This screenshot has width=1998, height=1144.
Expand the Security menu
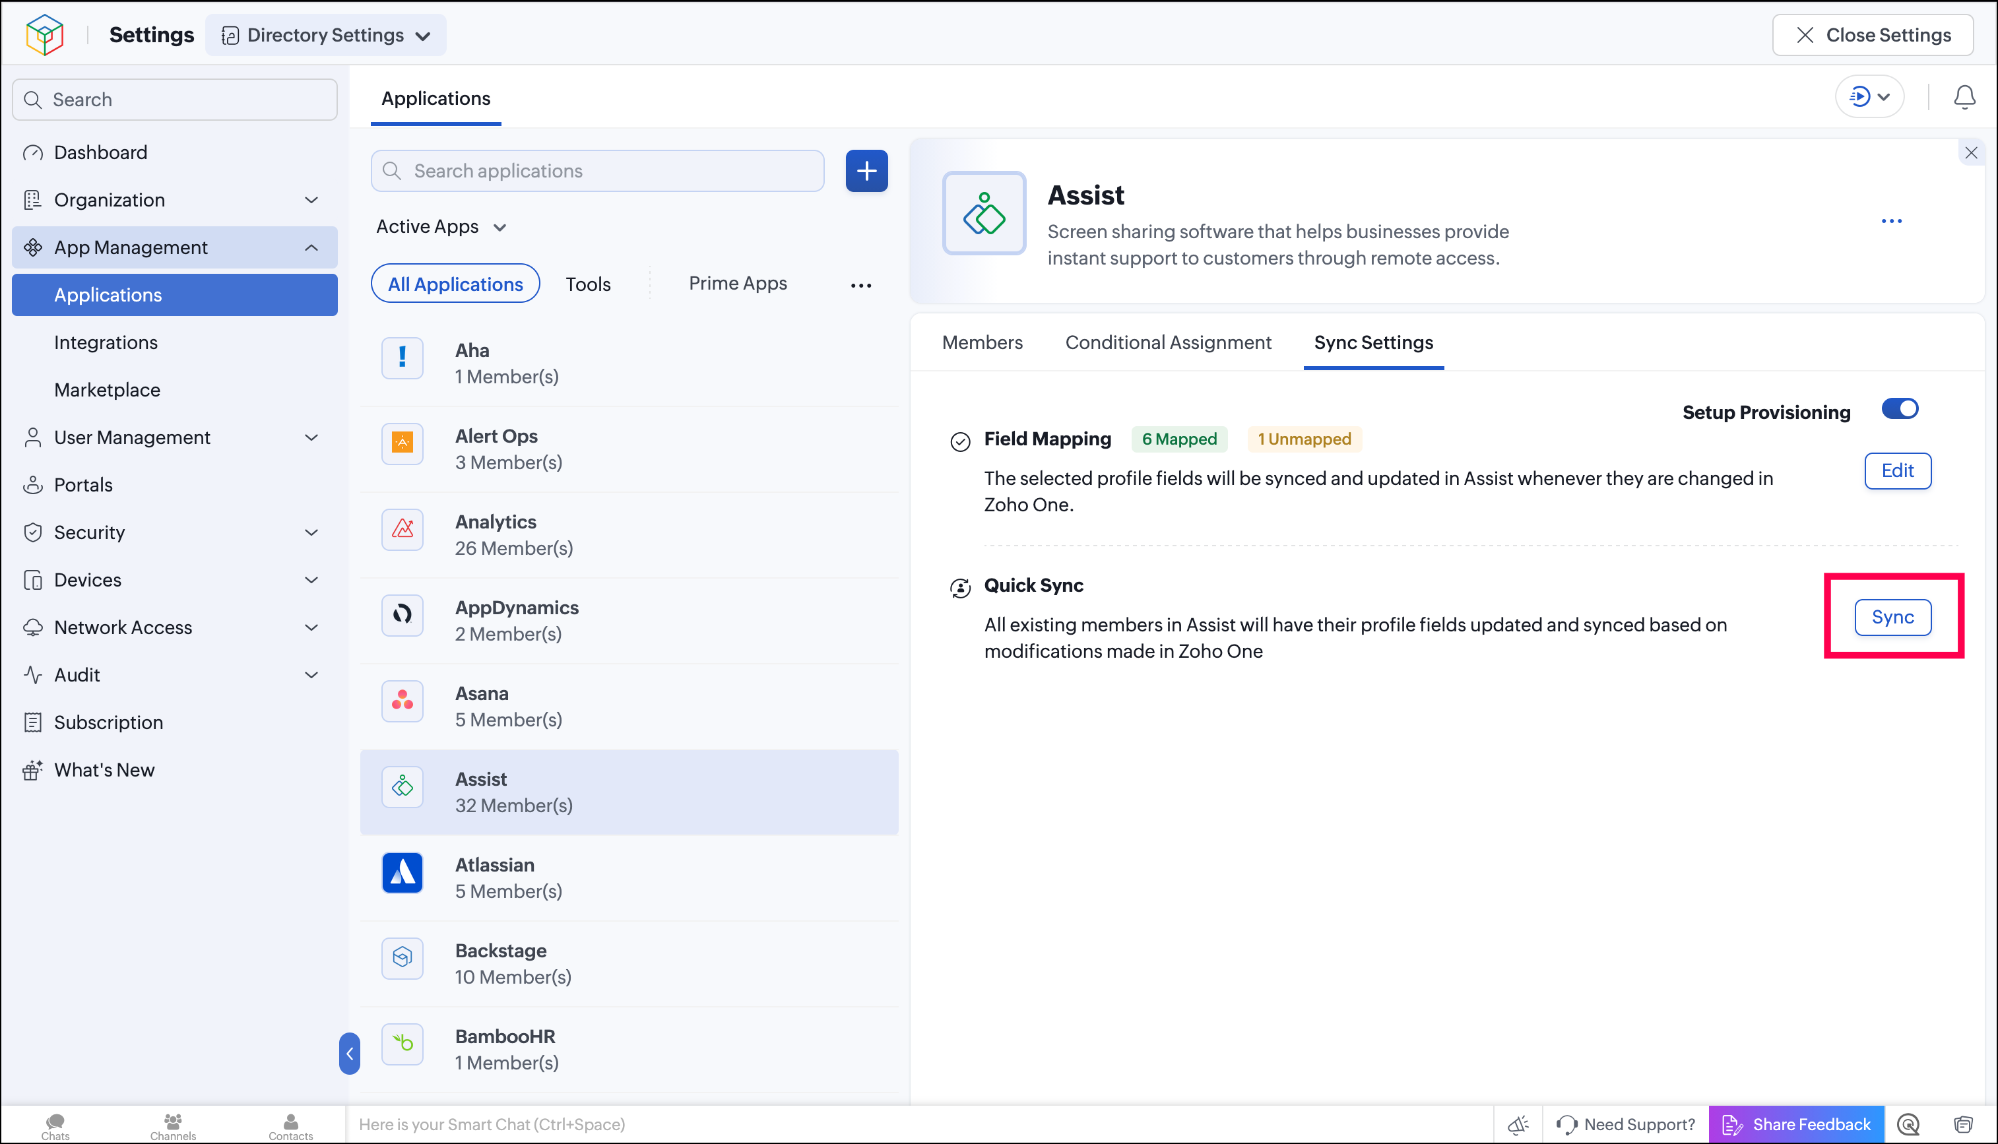click(174, 532)
